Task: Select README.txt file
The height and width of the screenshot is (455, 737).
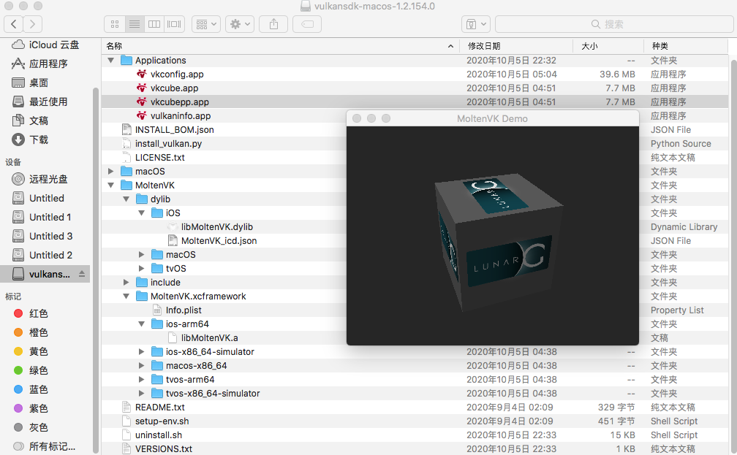Action: click(x=160, y=407)
